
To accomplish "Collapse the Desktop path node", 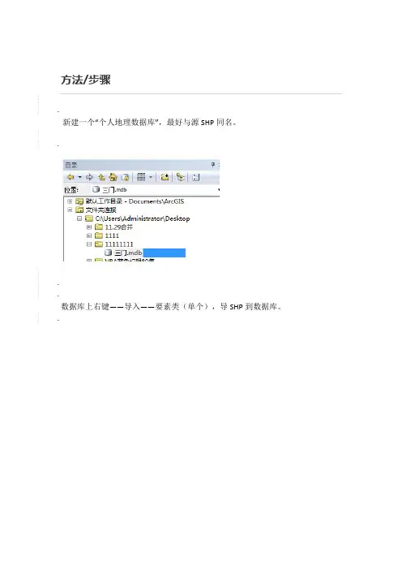I will tap(79, 218).
